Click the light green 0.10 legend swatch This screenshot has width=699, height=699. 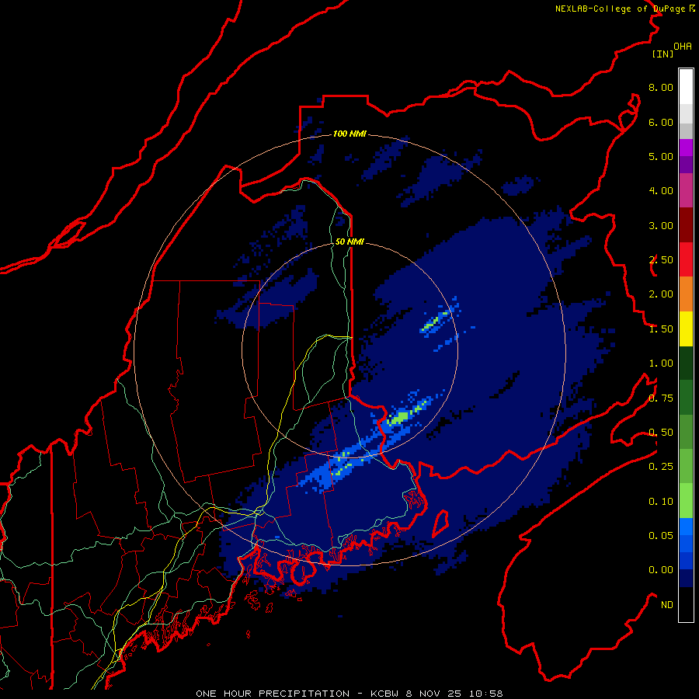click(686, 501)
